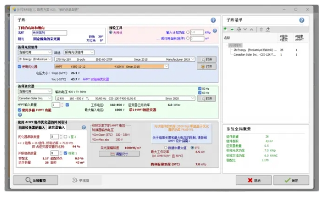This screenshot has height=199, width=324.
Task: Move sub-array down with the down chevron
Action: coord(245,29)
